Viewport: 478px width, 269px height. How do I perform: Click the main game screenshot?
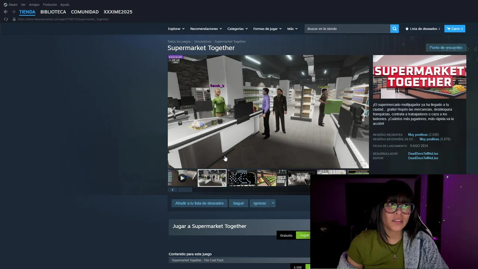click(x=268, y=112)
